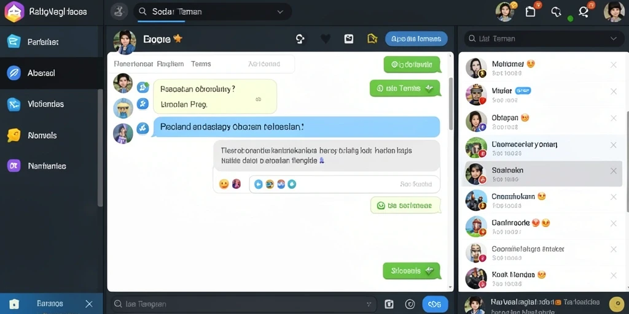Click the green Srloosis button
Image resolution: width=629 pixels, height=314 pixels.
tap(411, 270)
